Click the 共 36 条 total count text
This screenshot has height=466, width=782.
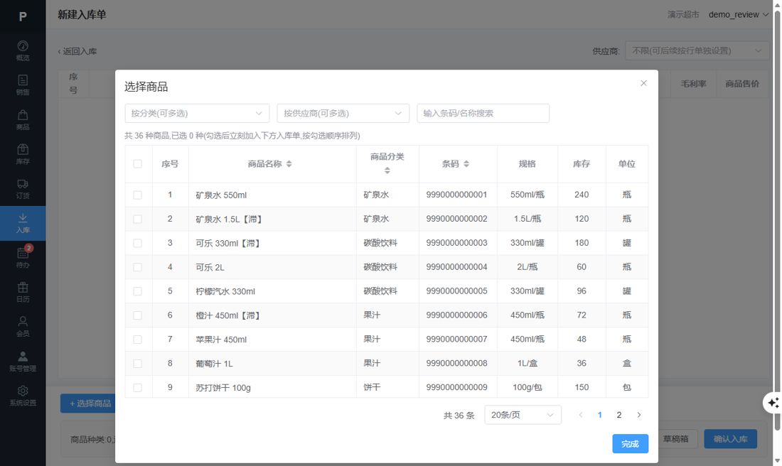pyautogui.click(x=459, y=415)
